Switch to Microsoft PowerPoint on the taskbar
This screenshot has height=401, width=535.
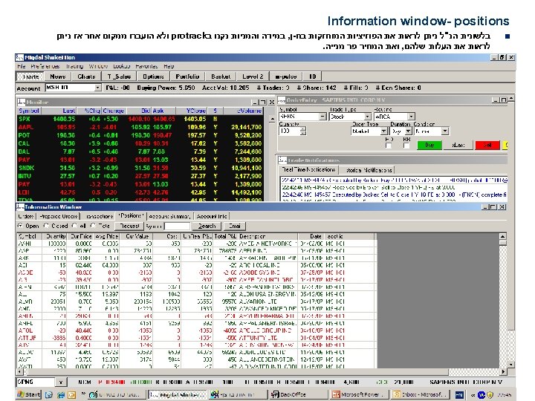click(x=358, y=394)
